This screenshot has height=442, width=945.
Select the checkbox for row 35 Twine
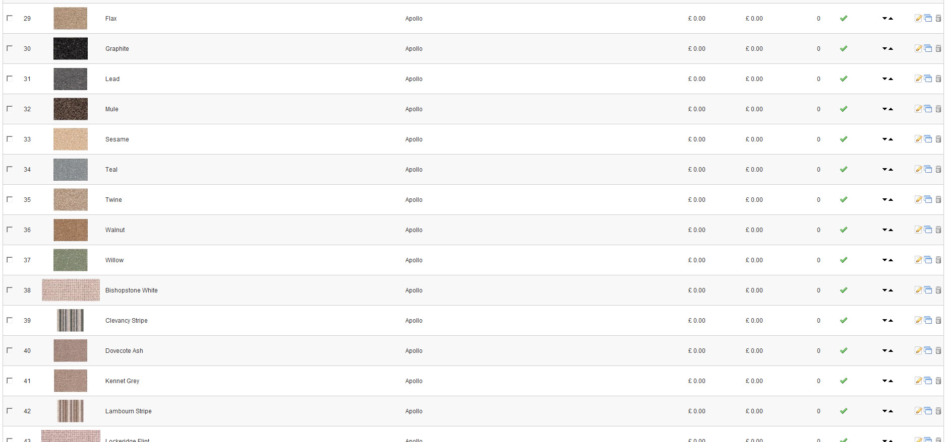point(10,199)
